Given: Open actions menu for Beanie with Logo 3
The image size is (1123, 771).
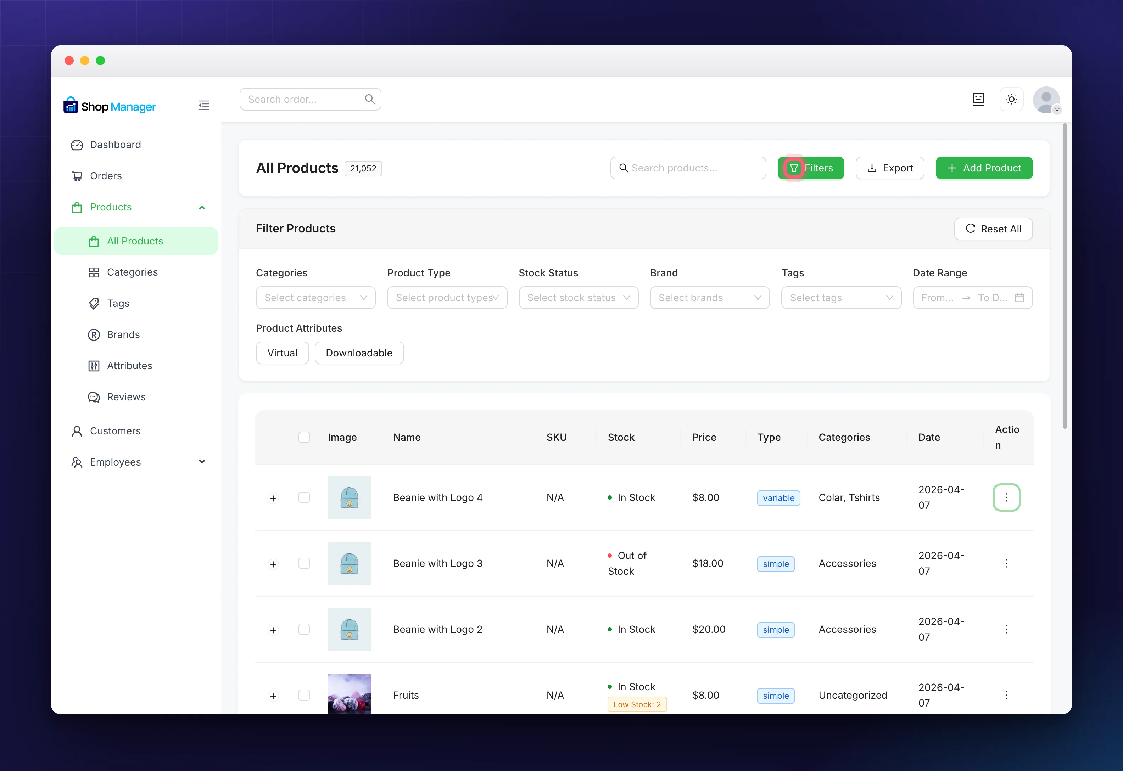Looking at the screenshot, I should click(1006, 563).
